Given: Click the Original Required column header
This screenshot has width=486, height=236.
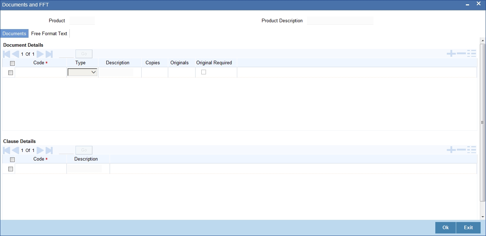Looking at the screenshot, I should (x=214, y=63).
